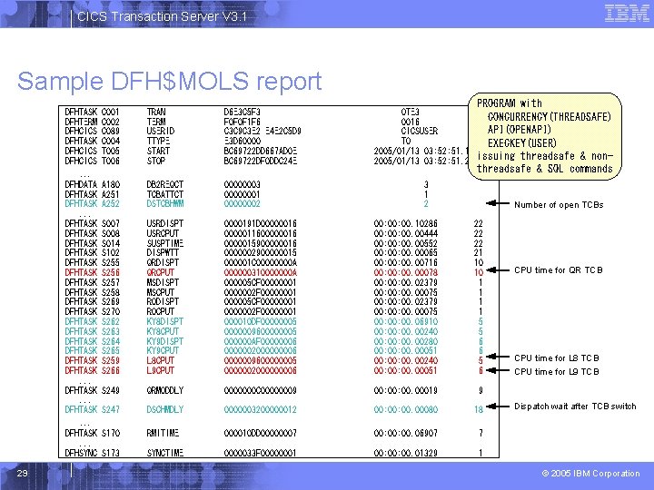Click the 'SYNCTIME' field name

(165, 453)
